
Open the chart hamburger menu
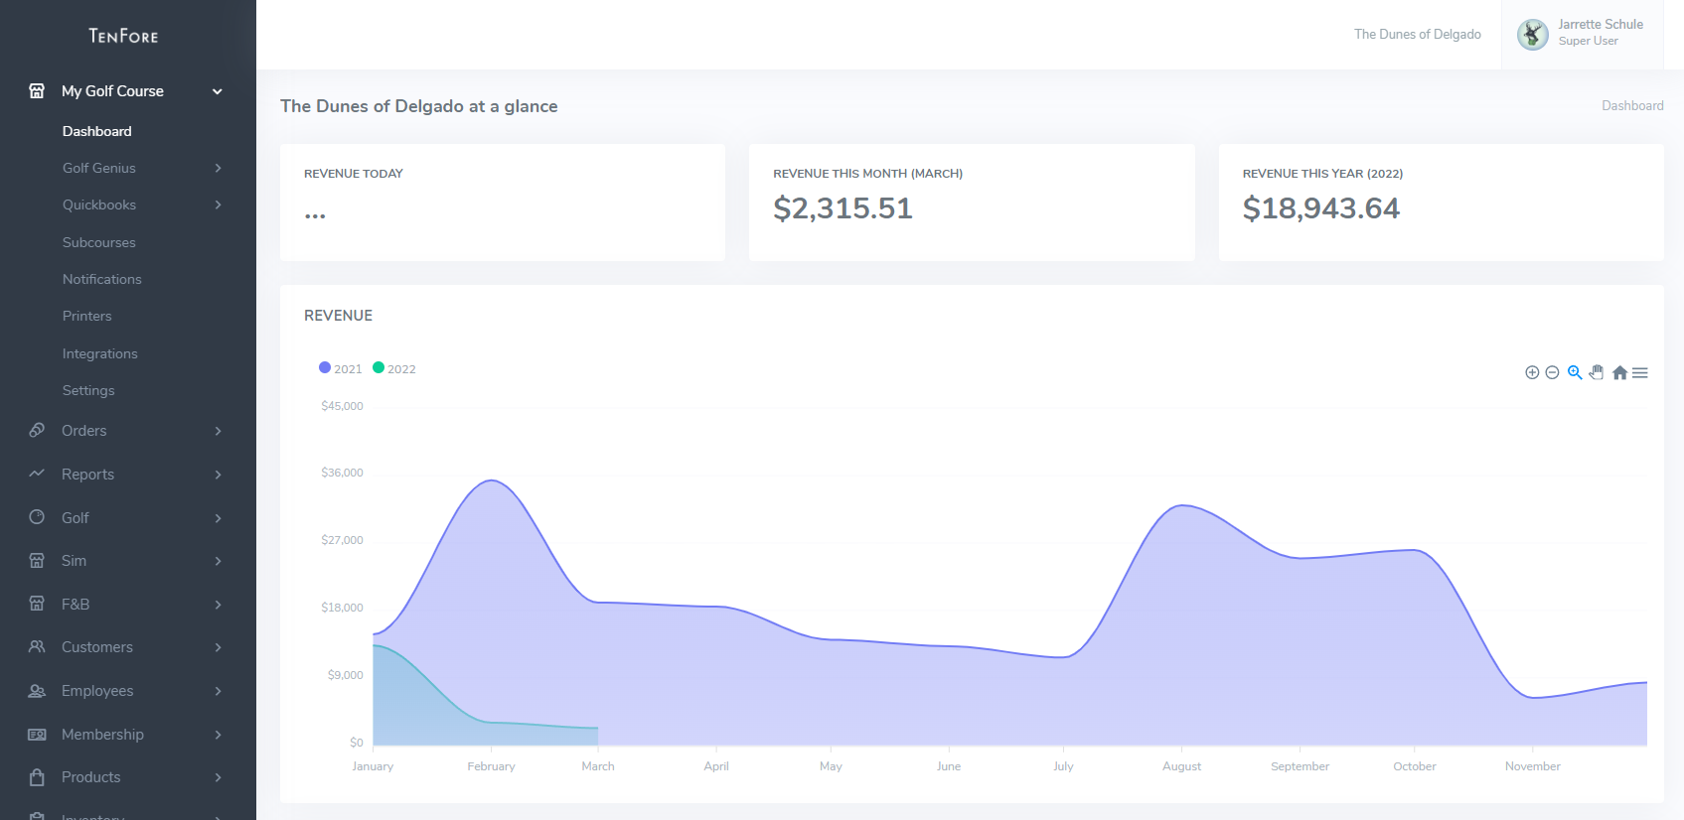pos(1640,373)
